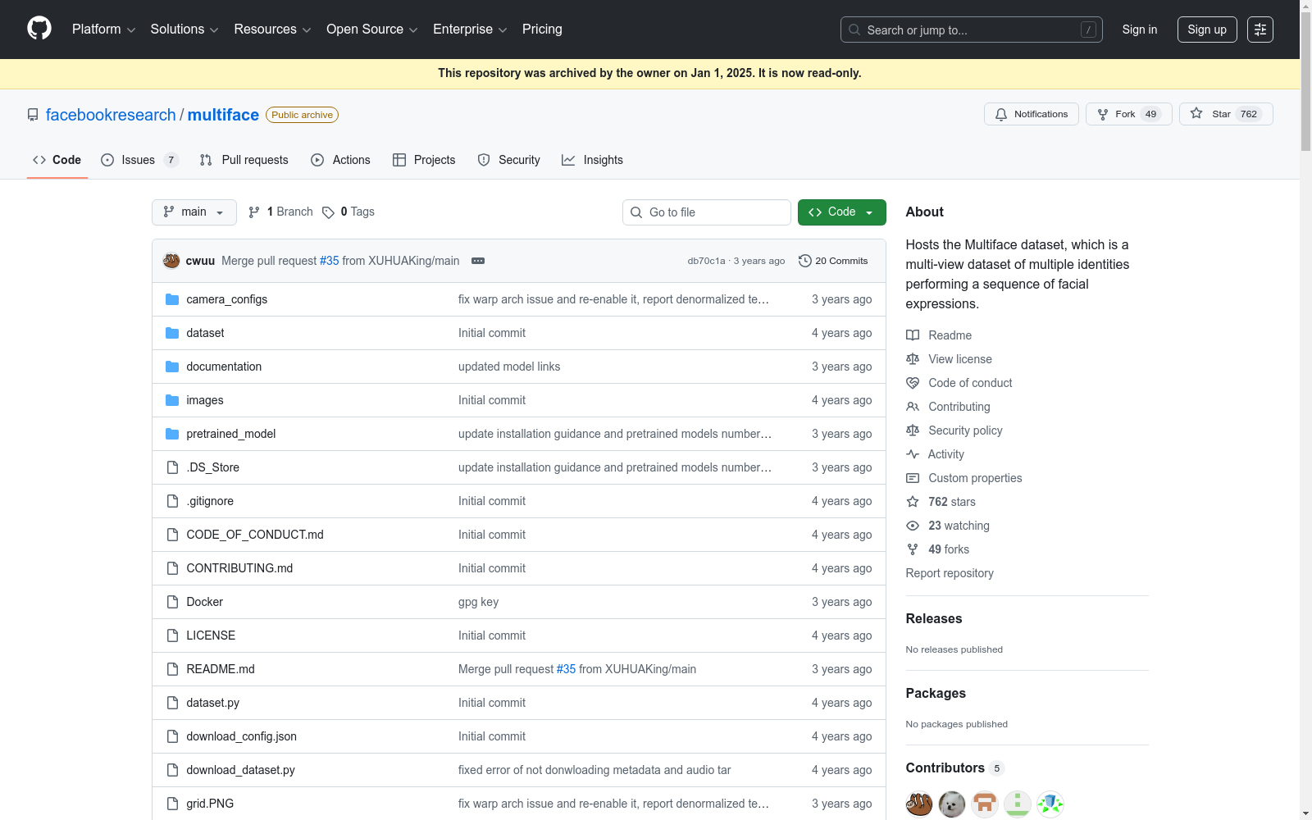Open the Docker file
The height and width of the screenshot is (820, 1312).
click(x=204, y=602)
